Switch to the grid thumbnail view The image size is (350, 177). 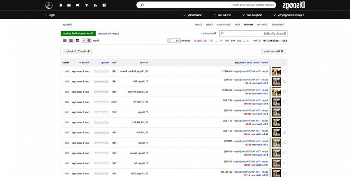(x=77, y=40)
